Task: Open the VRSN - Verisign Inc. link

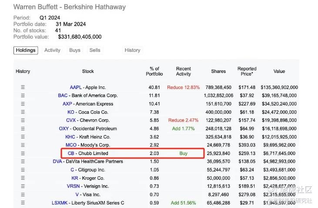Action: coord(88,186)
